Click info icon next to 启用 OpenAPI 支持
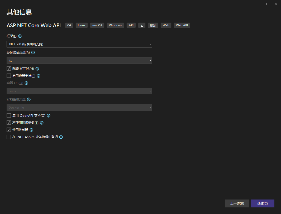Image resolution: width=281 pixels, height=214 pixels. point(49,116)
